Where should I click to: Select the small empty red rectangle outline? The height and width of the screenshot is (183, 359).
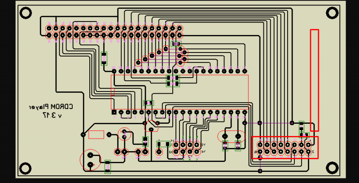(96, 134)
